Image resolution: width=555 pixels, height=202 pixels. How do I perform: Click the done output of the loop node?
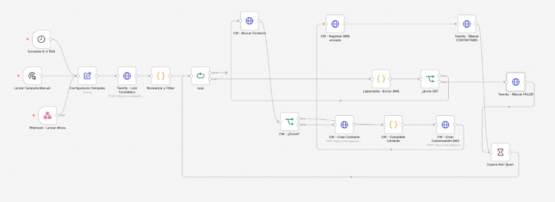coord(210,73)
